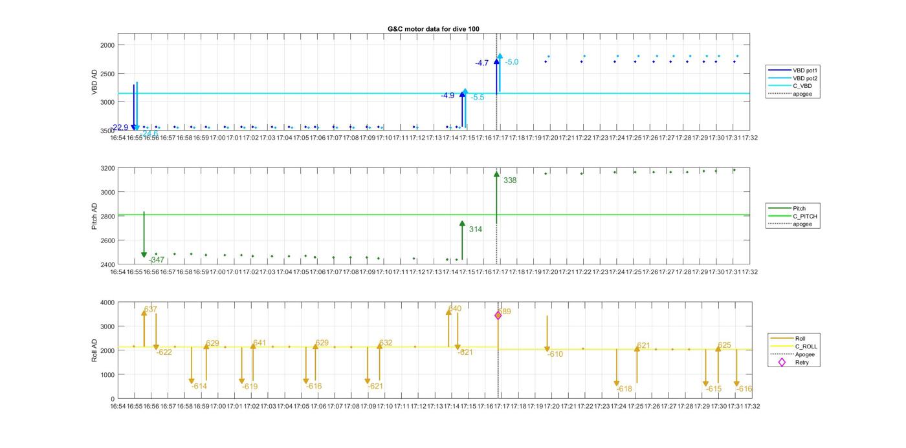Click the '-347' pitch data label
The image size is (906, 448).
(157, 260)
